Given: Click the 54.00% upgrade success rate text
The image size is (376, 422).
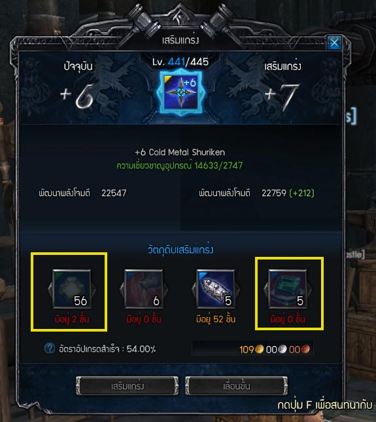Looking at the screenshot, I should coord(141,349).
